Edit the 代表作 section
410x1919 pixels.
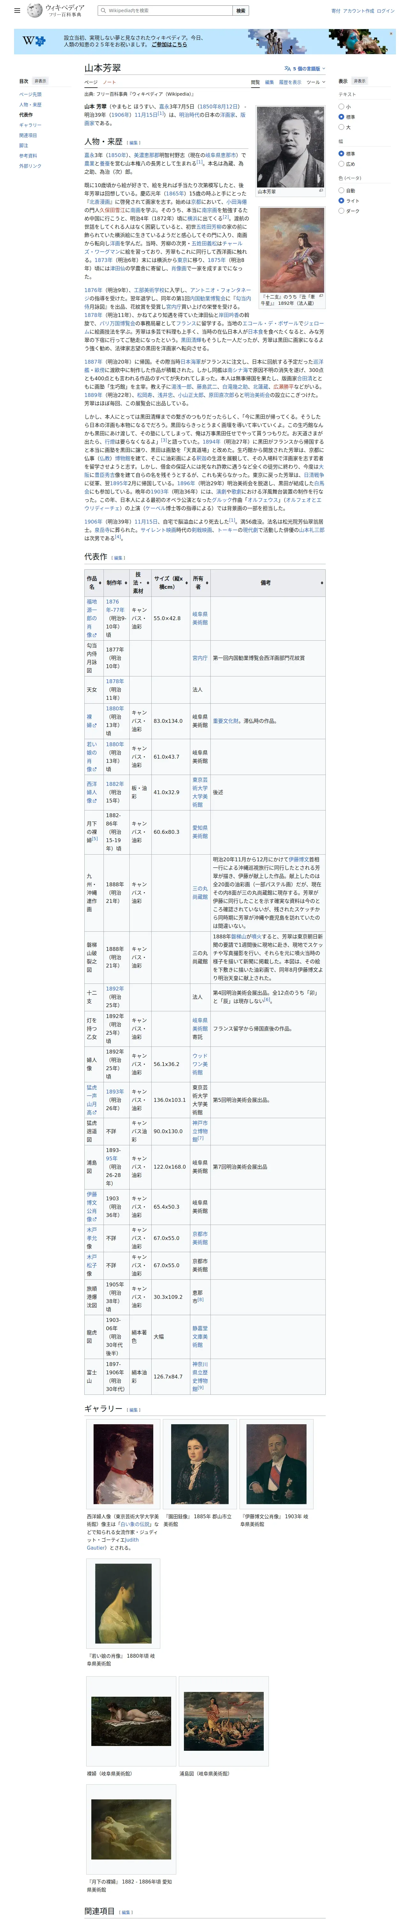click(119, 558)
